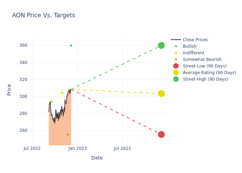Click the 'Jan 2023' x-axis tick label
The image size is (242, 173).
77,148
